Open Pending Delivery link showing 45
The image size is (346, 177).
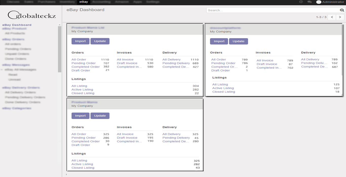[176, 138]
